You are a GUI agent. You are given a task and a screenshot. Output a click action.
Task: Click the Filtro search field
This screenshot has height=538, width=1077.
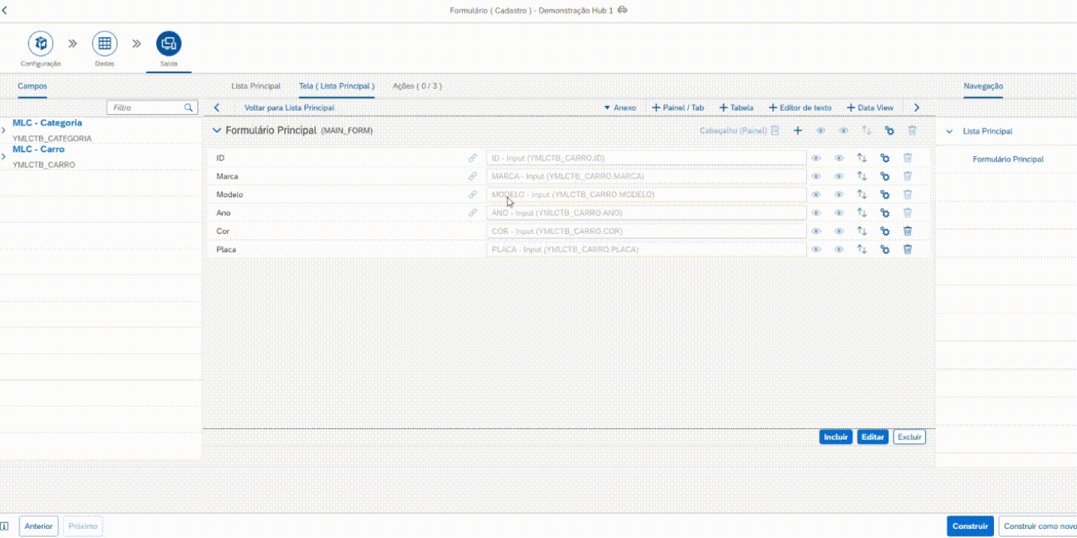pos(146,108)
